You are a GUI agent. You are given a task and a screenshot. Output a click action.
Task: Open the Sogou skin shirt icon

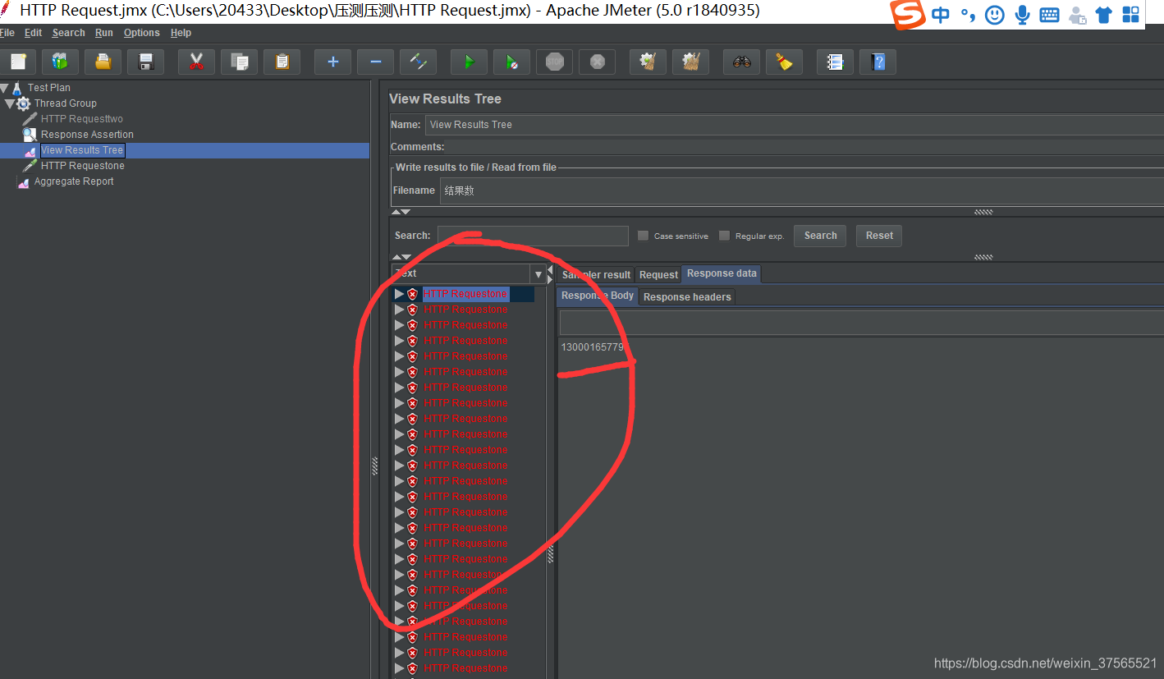(1104, 15)
